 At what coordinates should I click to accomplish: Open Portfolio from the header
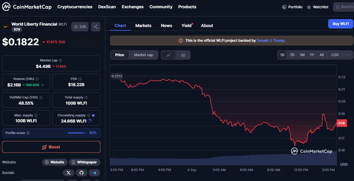pos(292,7)
